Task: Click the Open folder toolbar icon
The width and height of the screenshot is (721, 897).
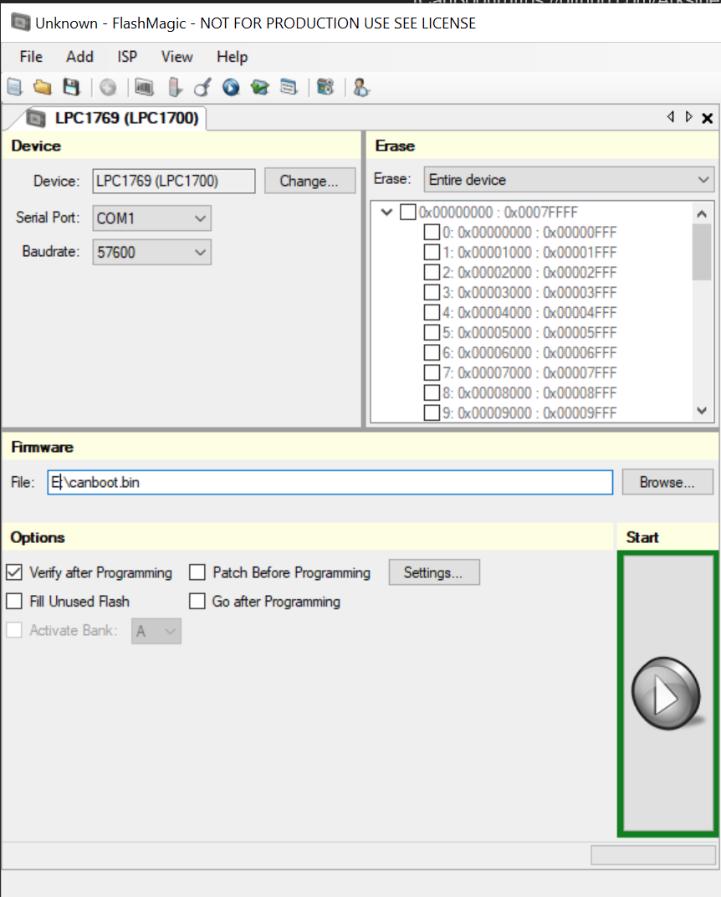Action: pyautogui.click(x=42, y=86)
